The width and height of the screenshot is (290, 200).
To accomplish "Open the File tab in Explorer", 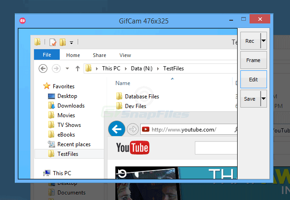I will pyautogui.click(x=47, y=55).
